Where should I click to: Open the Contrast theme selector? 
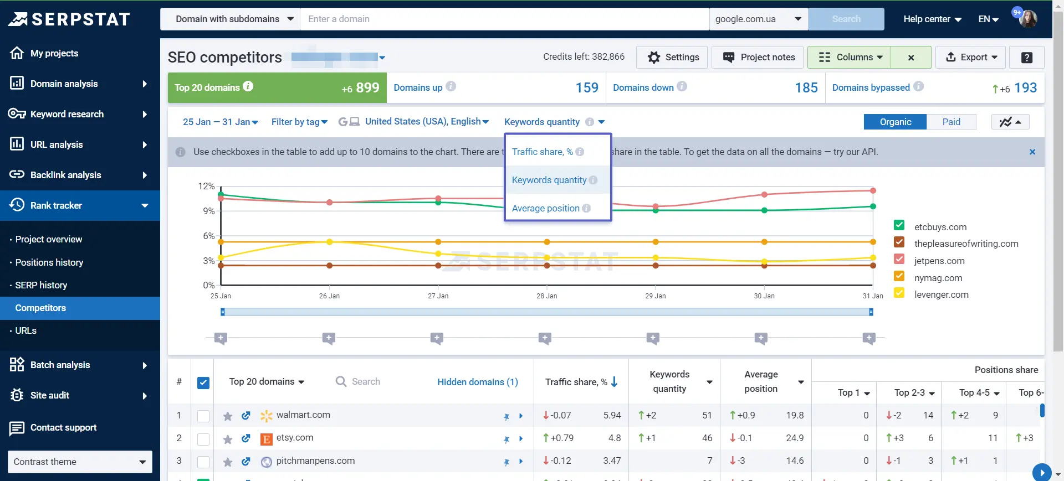[80, 462]
